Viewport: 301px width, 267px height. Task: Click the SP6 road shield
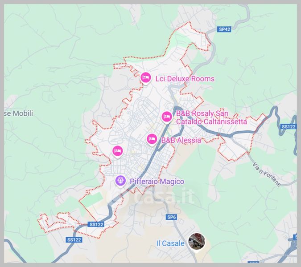[171, 217]
